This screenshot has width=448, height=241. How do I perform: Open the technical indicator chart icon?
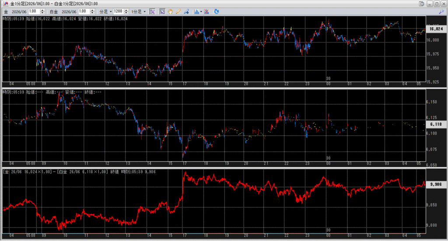click(x=196, y=11)
